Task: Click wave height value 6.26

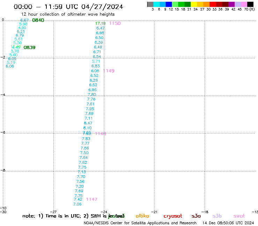Action: tap(94, 80)
